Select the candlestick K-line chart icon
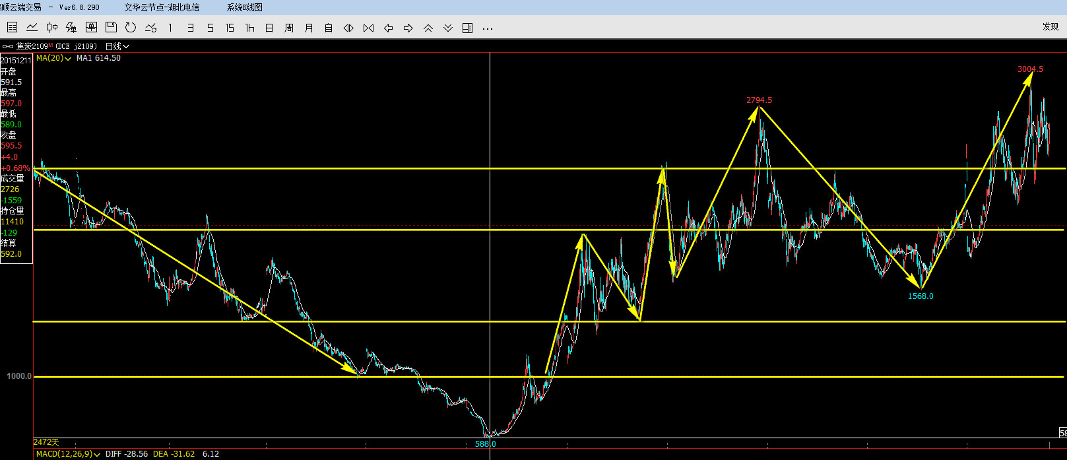The height and width of the screenshot is (460, 1067). [x=51, y=28]
